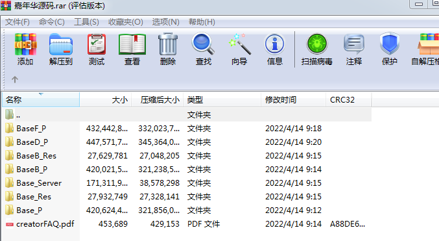Click date 2022/4/14 9:20
This screenshot has width=439, height=241.
pyautogui.click(x=293, y=142)
